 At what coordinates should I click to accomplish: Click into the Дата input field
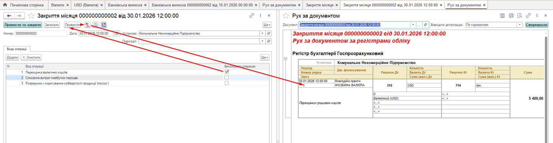96,34
